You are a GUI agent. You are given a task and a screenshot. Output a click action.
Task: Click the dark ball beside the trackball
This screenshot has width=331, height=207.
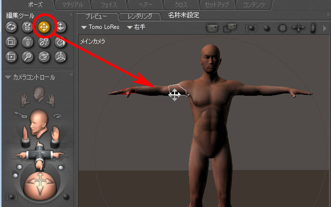pos(66,196)
